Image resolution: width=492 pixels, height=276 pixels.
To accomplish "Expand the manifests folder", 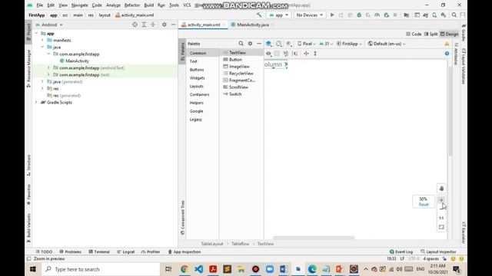I will 42,40.
